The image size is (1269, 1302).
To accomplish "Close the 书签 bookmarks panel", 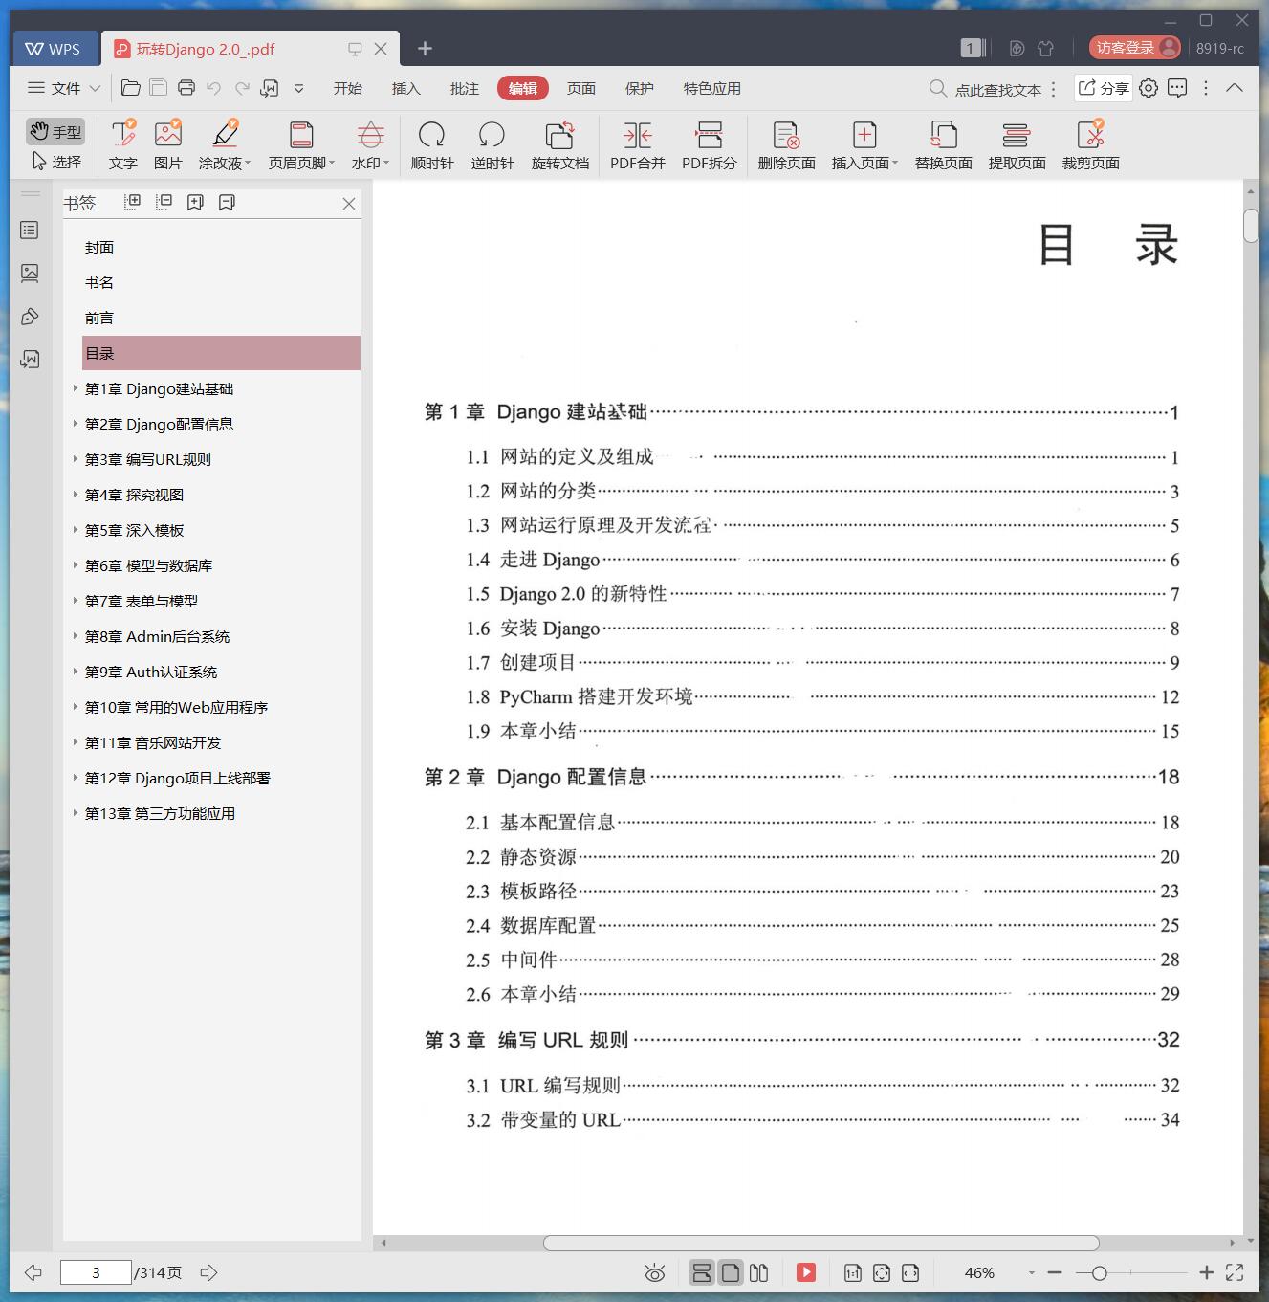I will tap(349, 203).
